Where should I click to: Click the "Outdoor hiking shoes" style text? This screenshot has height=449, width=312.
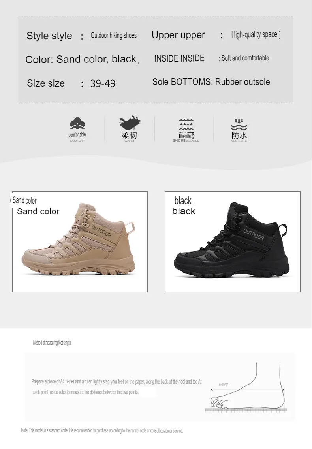(114, 36)
